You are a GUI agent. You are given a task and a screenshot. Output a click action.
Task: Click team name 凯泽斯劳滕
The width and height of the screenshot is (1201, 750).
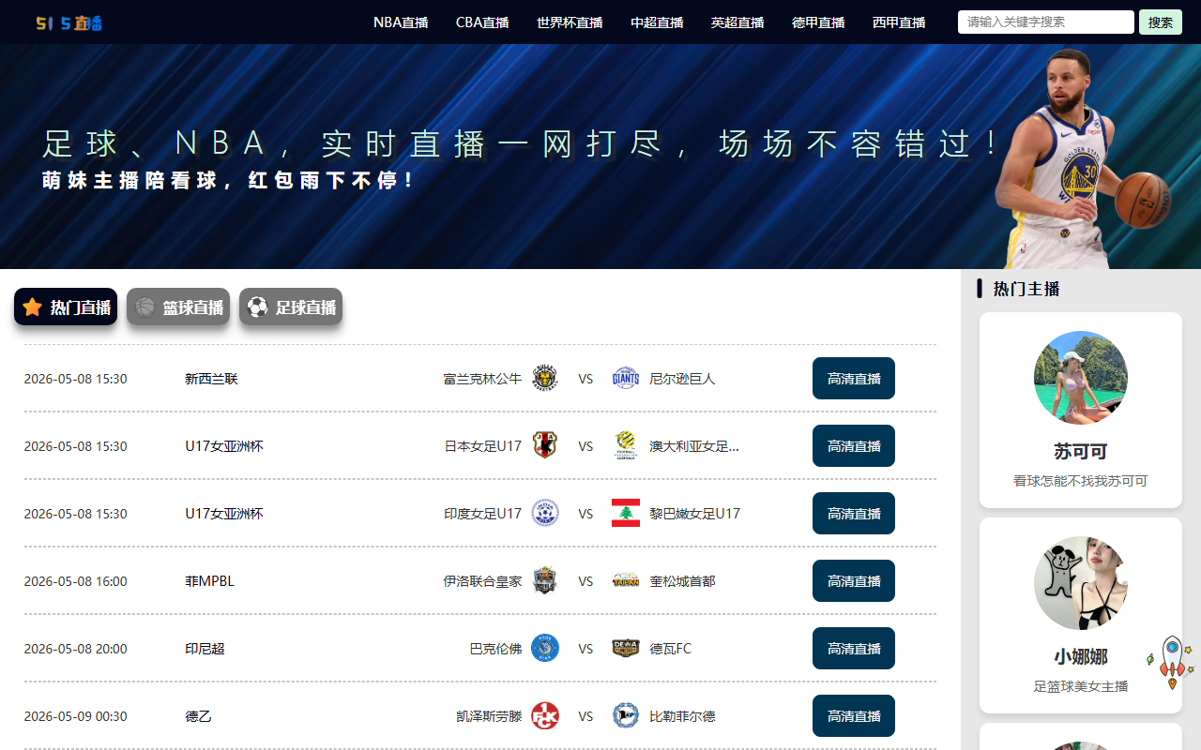489,716
